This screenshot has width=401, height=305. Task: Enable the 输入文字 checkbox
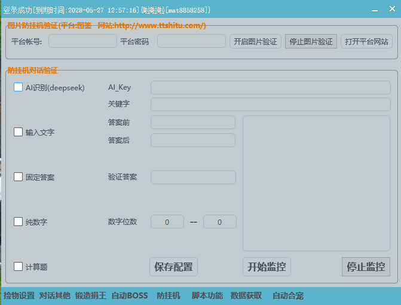(x=19, y=132)
